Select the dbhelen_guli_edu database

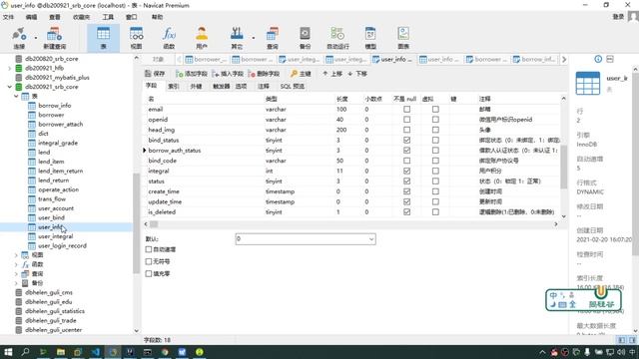click(x=49, y=301)
